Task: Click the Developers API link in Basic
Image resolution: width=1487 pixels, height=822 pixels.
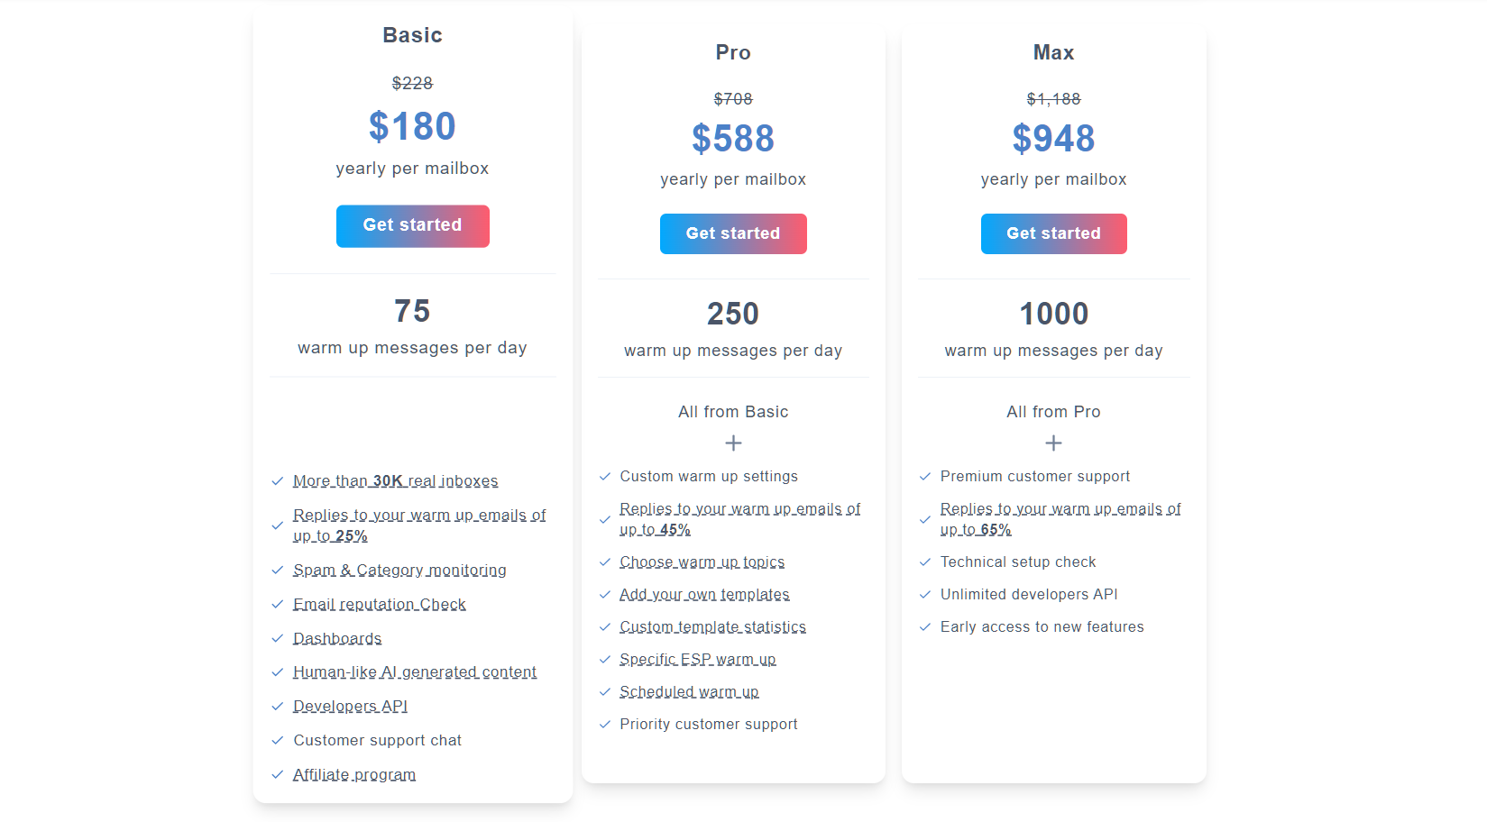Action: 350,707
